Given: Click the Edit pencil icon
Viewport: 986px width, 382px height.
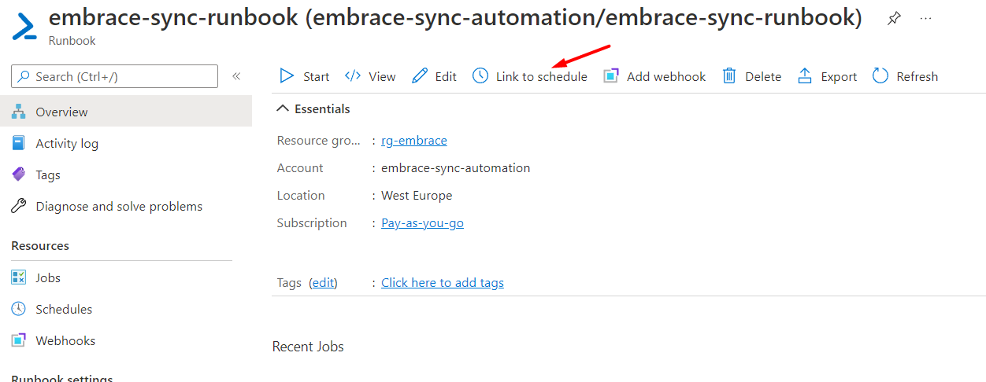Looking at the screenshot, I should (420, 76).
